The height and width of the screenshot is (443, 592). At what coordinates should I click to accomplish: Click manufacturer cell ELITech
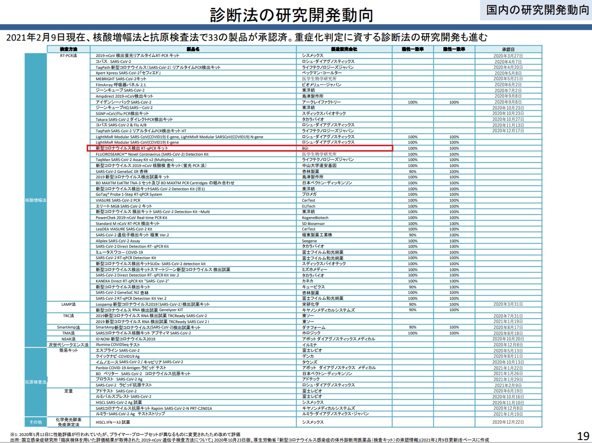coord(309,206)
